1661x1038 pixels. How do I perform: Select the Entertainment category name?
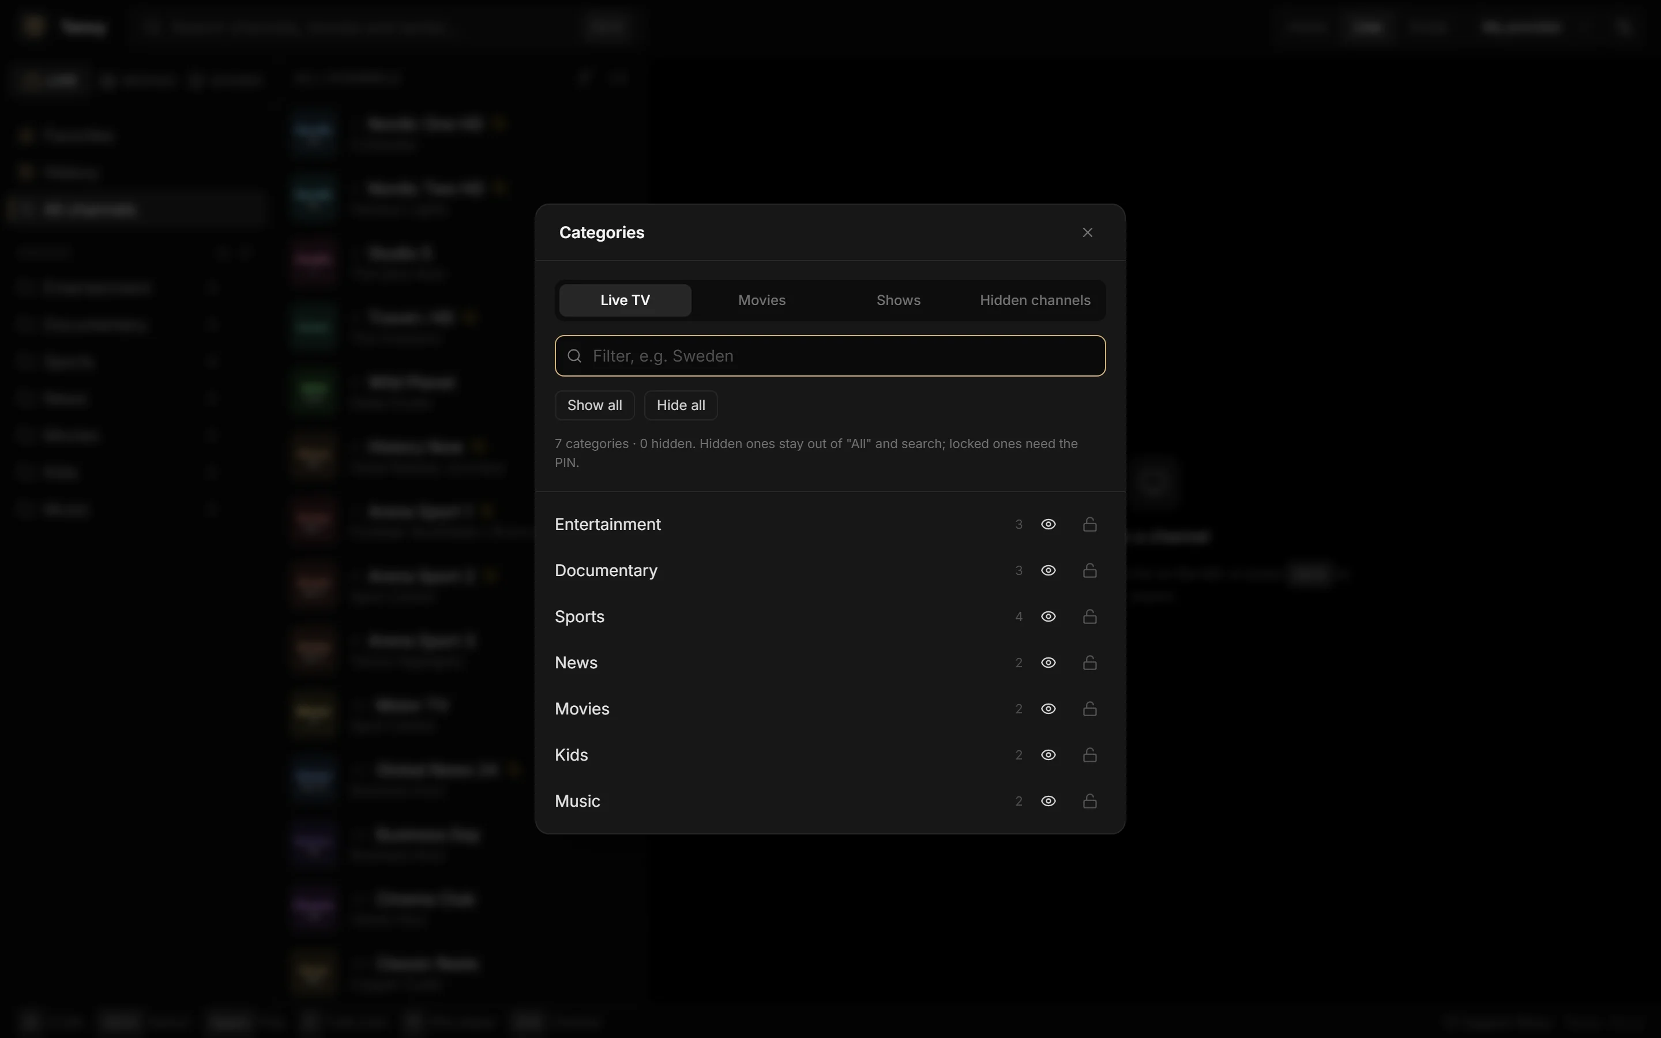pos(607,525)
